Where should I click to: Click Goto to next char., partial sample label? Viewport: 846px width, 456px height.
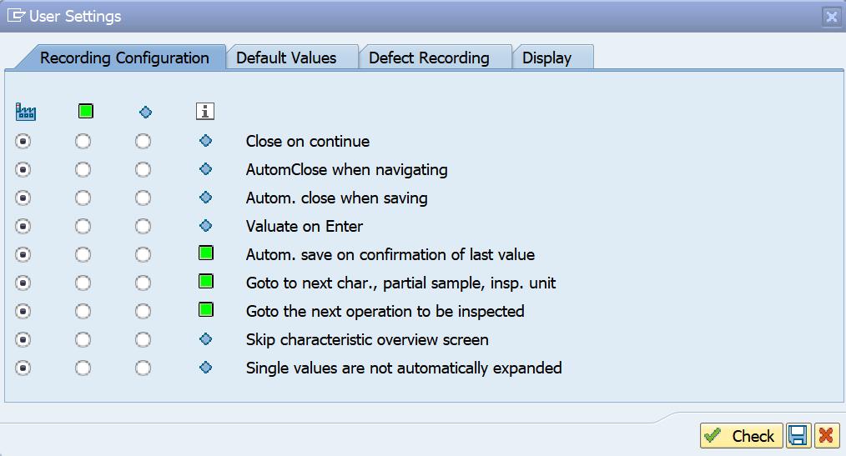click(x=400, y=283)
